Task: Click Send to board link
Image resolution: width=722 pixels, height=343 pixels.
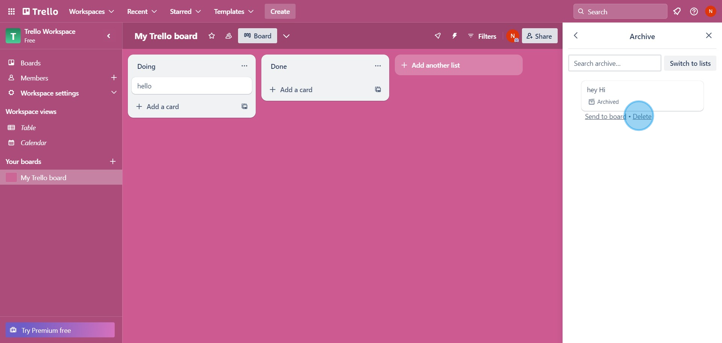Action: [x=605, y=117]
